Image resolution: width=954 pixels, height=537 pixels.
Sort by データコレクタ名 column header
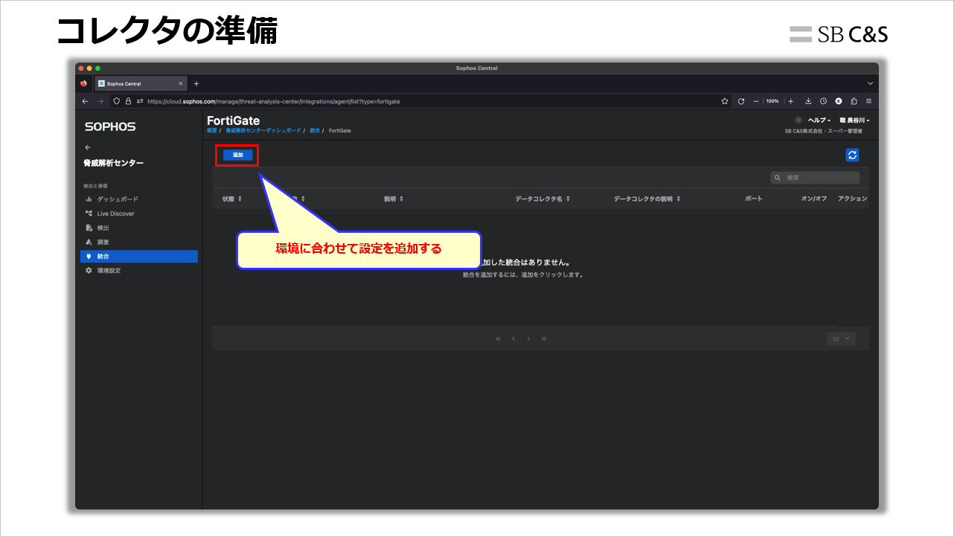point(542,199)
